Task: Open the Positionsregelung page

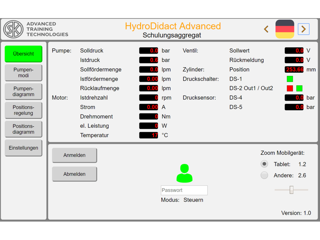Action: pyautogui.click(x=23, y=110)
